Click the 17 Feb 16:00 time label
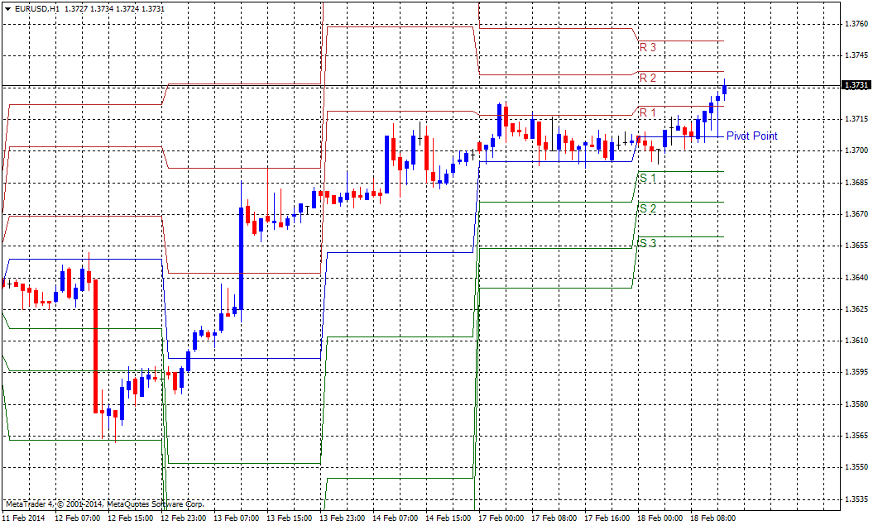 pyautogui.click(x=607, y=518)
